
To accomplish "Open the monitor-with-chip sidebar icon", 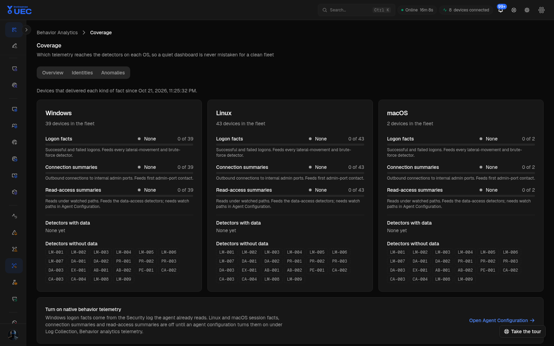I will click(14, 109).
